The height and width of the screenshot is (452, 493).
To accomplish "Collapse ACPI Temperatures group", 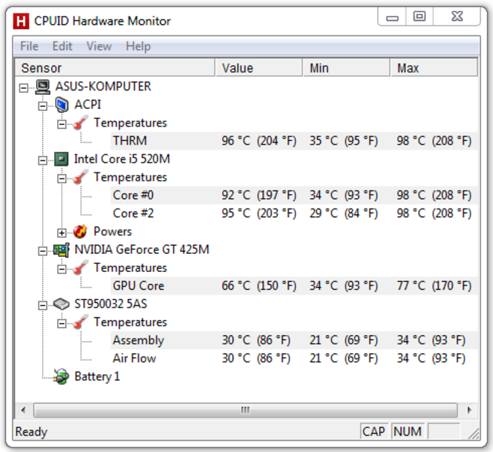I will click(62, 124).
